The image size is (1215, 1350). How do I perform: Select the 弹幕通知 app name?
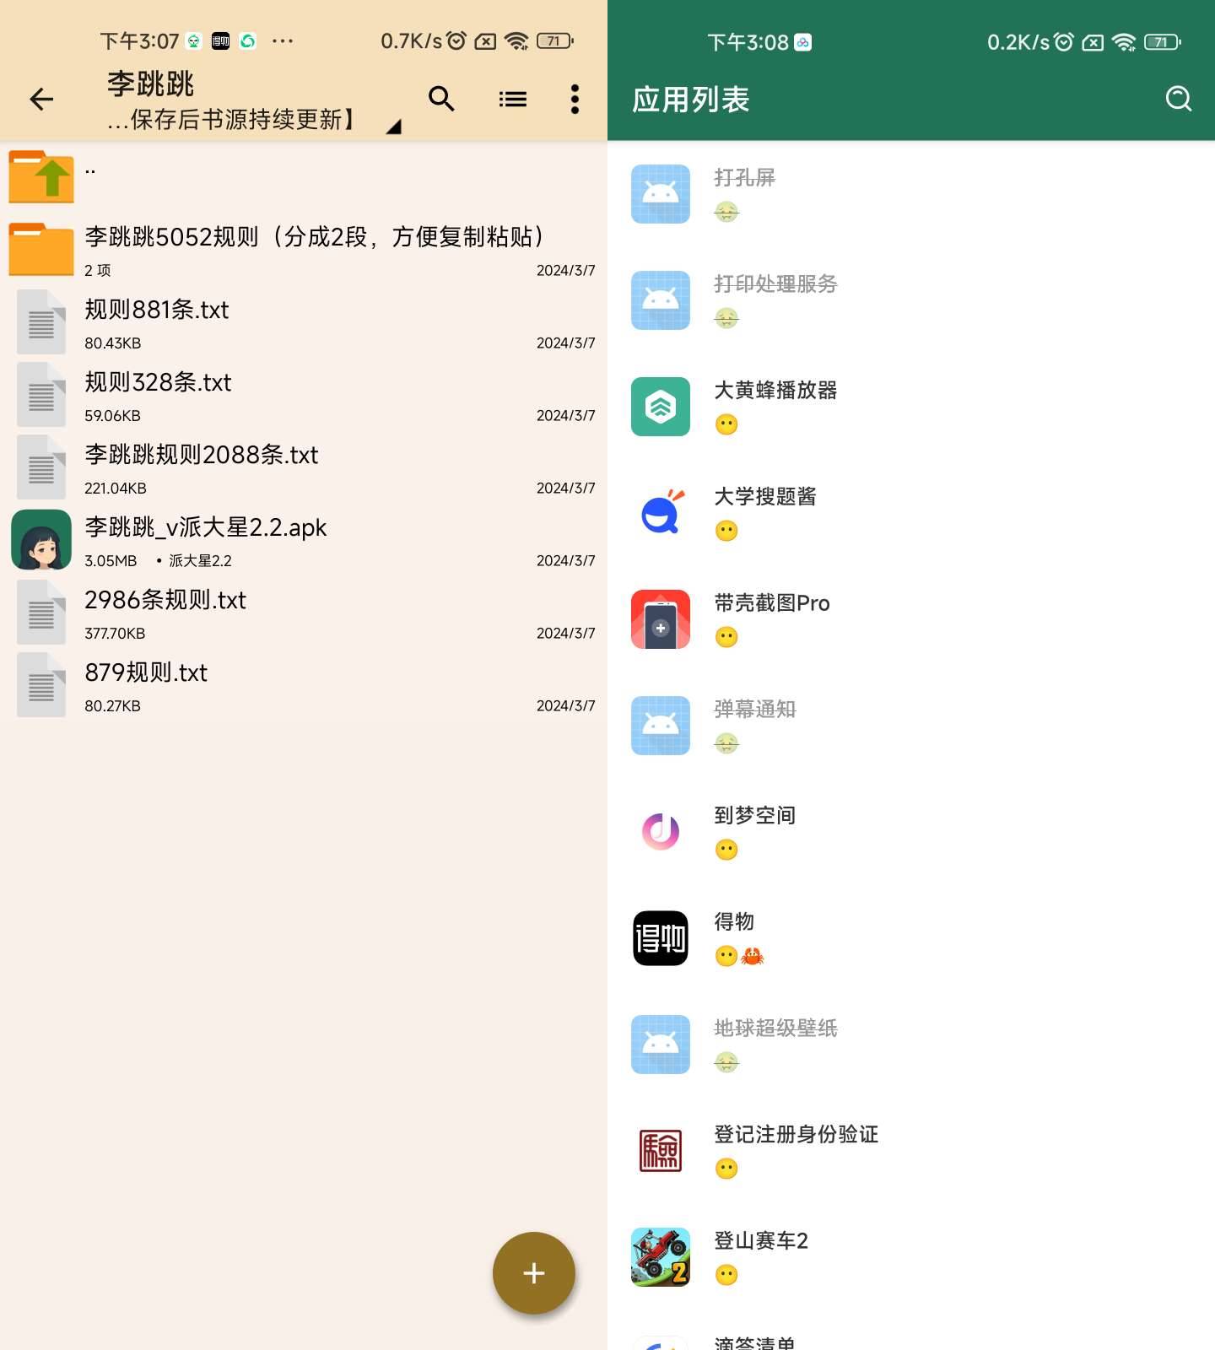coord(755,709)
